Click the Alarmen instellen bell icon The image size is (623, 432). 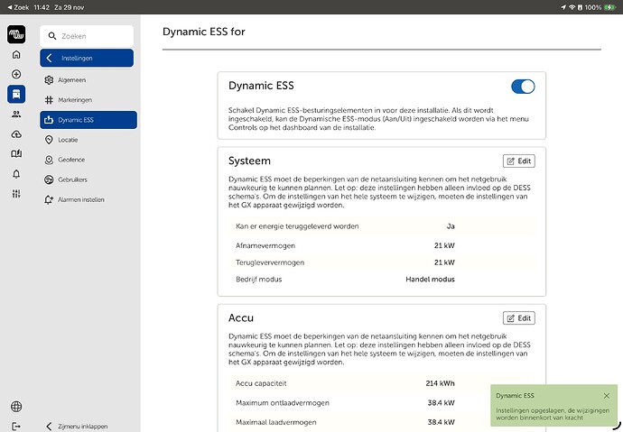click(49, 199)
